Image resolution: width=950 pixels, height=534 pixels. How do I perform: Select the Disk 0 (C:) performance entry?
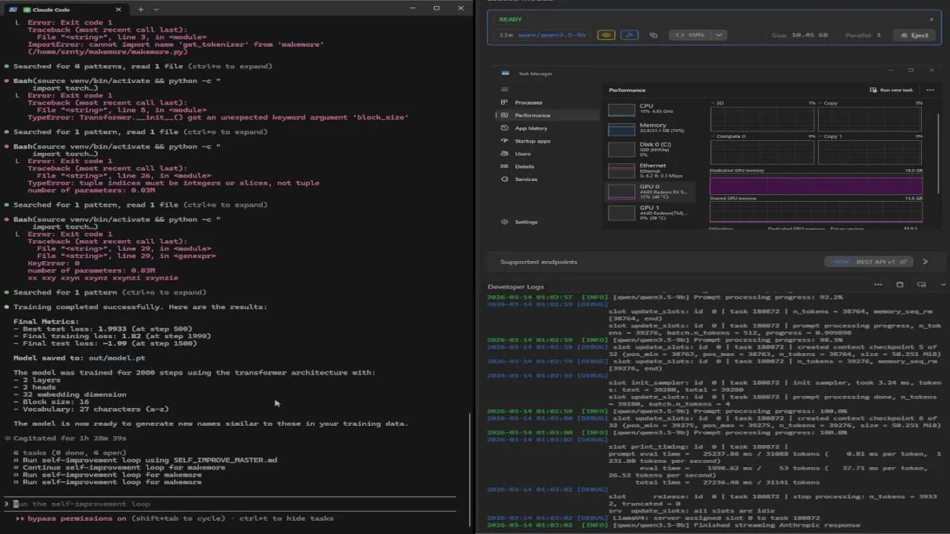tap(651, 148)
